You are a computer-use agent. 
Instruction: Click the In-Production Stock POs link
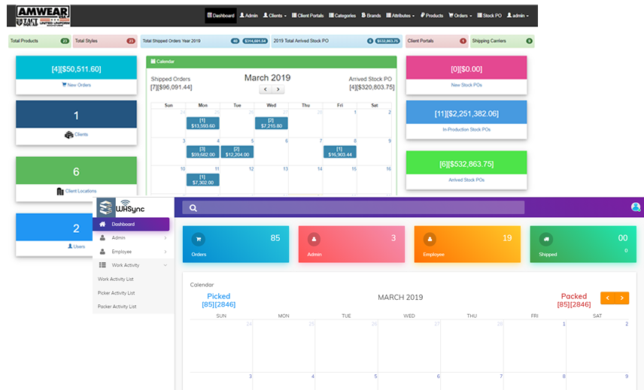pos(466,129)
